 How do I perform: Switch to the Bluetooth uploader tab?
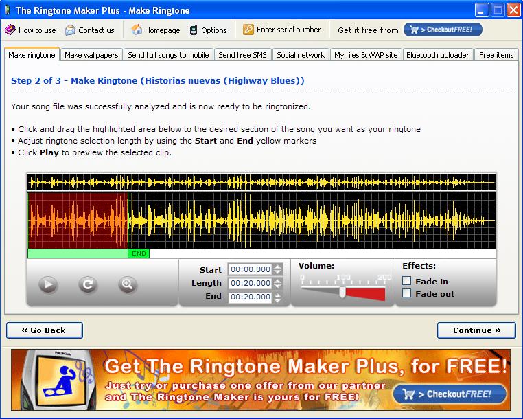438,55
